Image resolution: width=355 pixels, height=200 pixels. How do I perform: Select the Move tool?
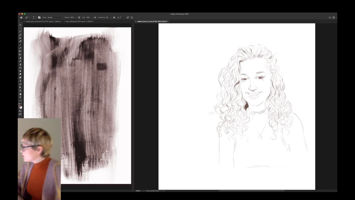click(x=20, y=24)
